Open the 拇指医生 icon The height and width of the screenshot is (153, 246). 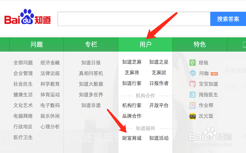(193, 95)
